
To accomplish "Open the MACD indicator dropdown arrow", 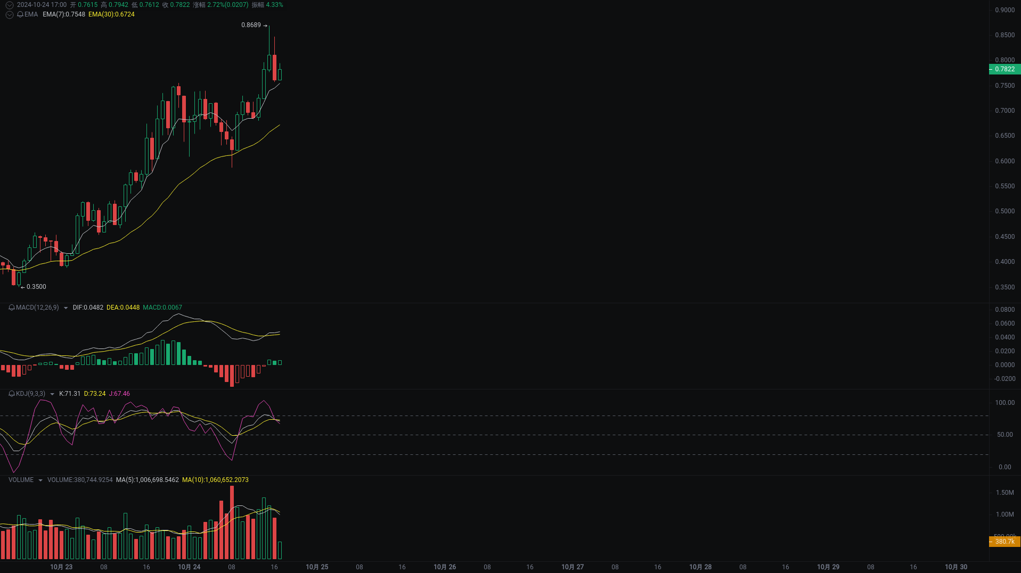I will (66, 308).
